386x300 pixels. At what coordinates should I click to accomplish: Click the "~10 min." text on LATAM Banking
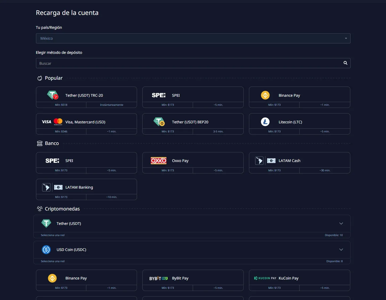[112, 197]
